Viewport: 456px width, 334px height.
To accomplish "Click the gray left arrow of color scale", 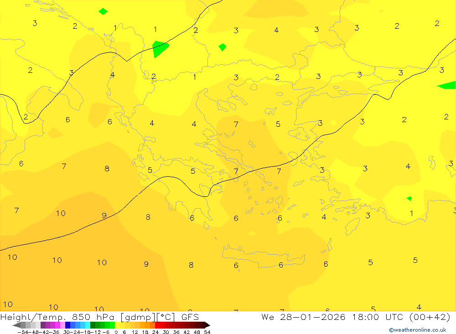I will pos(16,325).
